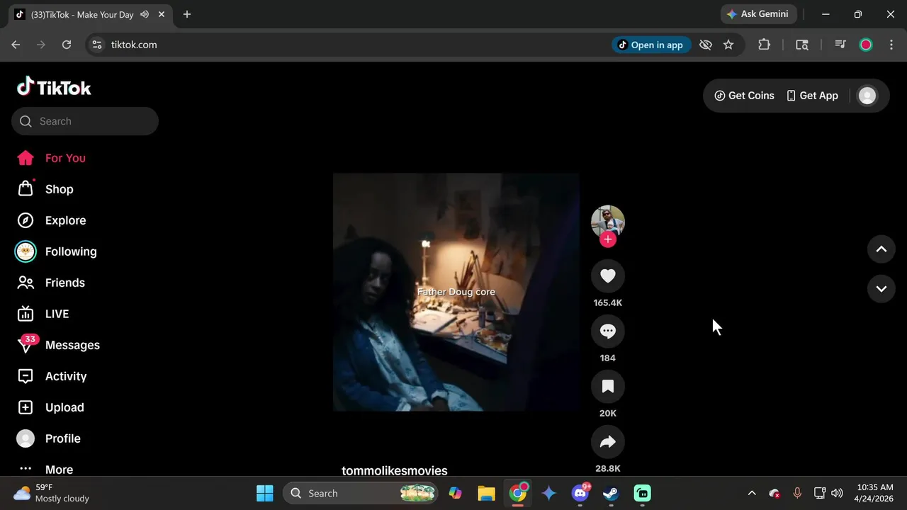Open Steam from taskbar
Screen dimensions: 907x510
611,493
